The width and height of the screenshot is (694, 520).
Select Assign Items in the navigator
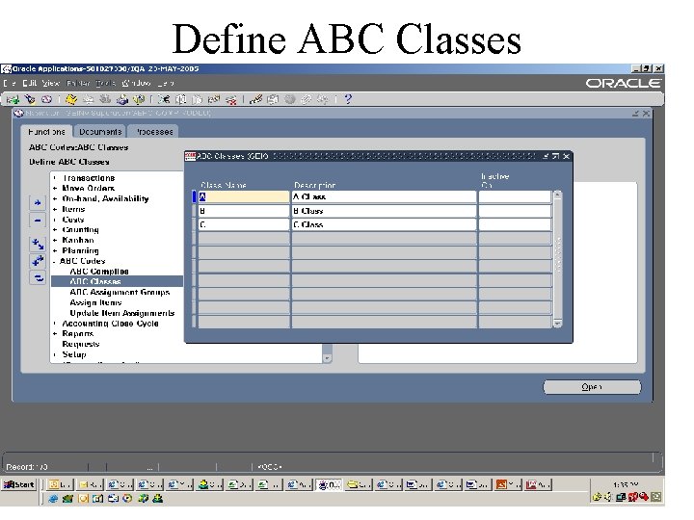pyautogui.click(x=95, y=303)
